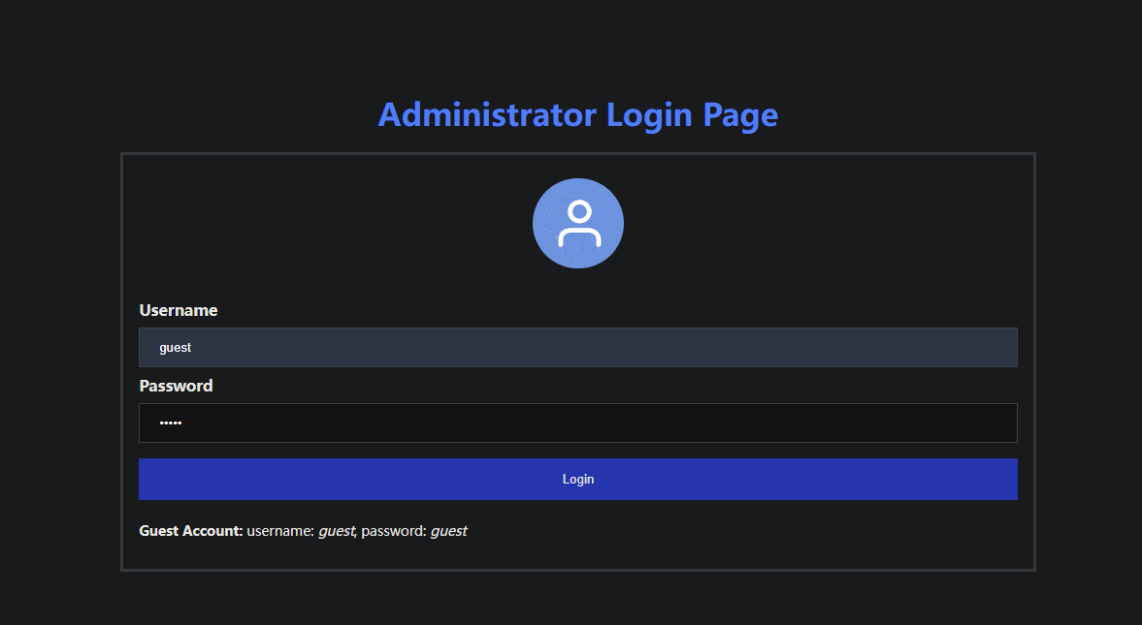Click the masked dots in Password field
The image size is (1142, 625).
171,423
